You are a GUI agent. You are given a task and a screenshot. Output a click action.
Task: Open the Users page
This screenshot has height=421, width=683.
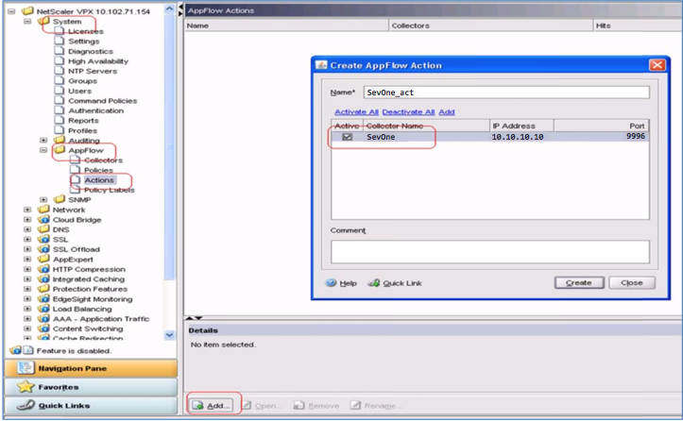pyautogui.click(x=79, y=91)
